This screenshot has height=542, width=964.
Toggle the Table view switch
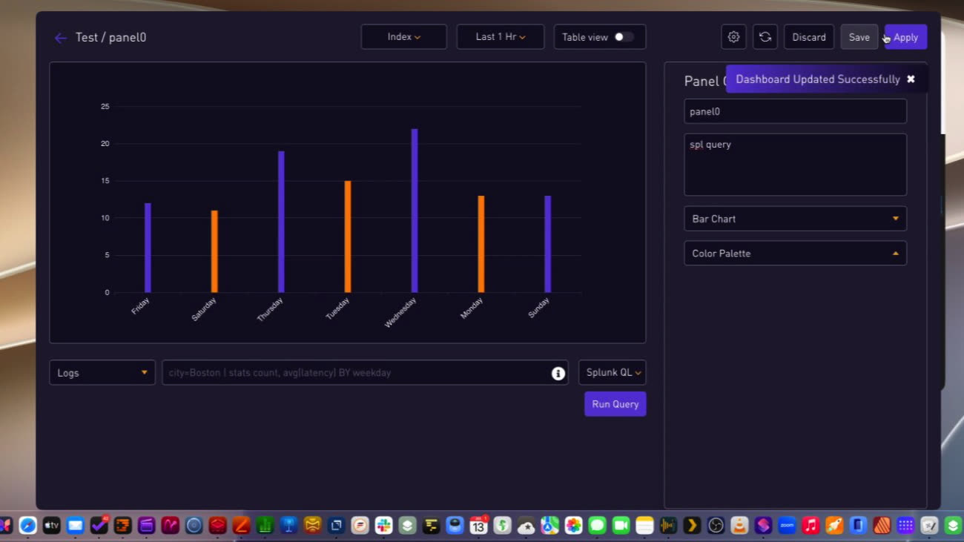(624, 37)
